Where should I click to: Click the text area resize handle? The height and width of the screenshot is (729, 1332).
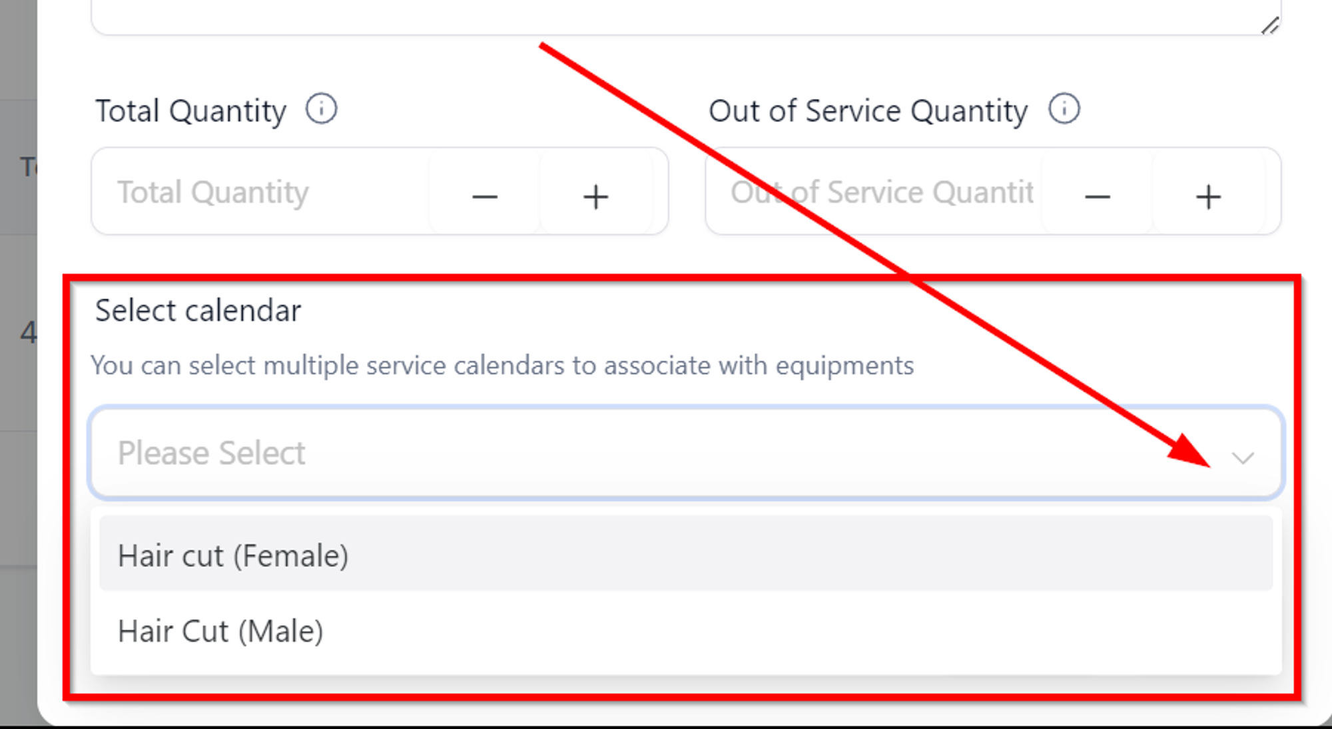pos(1270,25)
